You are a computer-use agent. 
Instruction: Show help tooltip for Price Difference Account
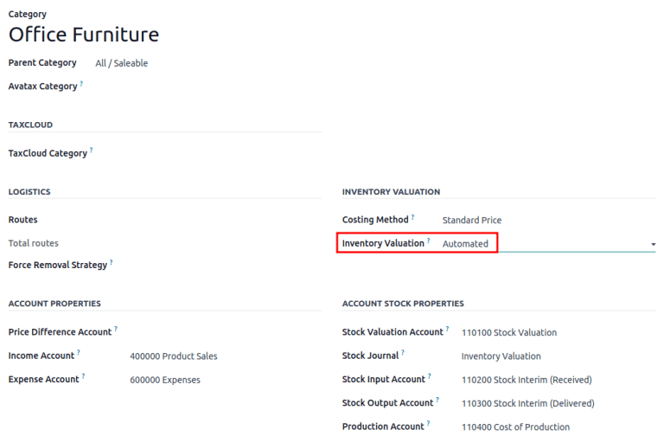(x=116, y=330)
